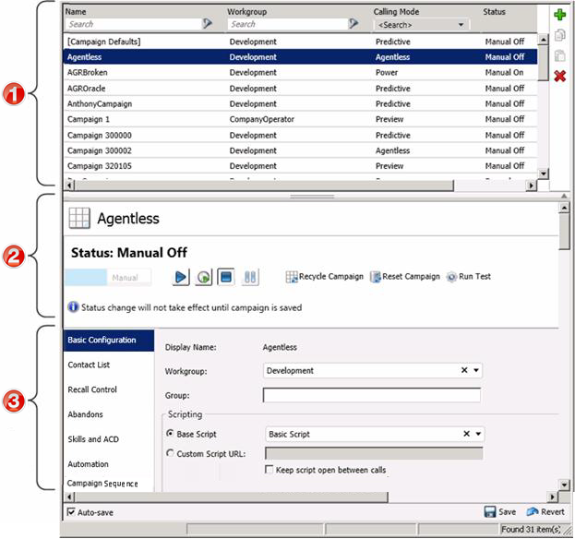Open the Contact List tab

(89, 365)
